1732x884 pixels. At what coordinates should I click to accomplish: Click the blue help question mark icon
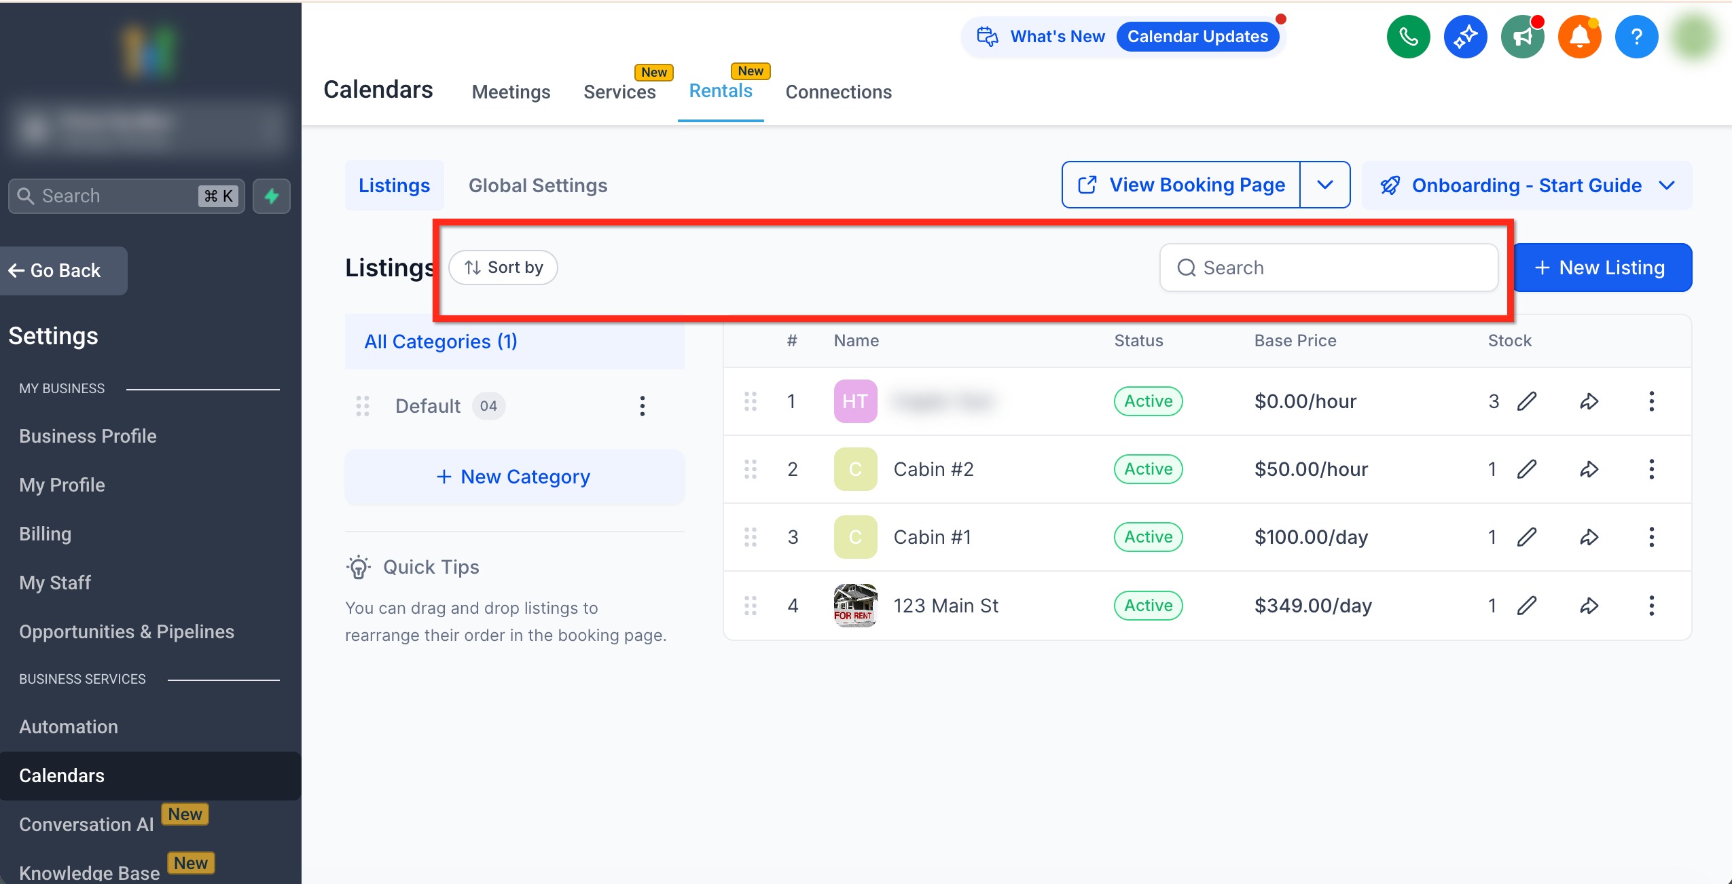click(x=1636, y=37)
